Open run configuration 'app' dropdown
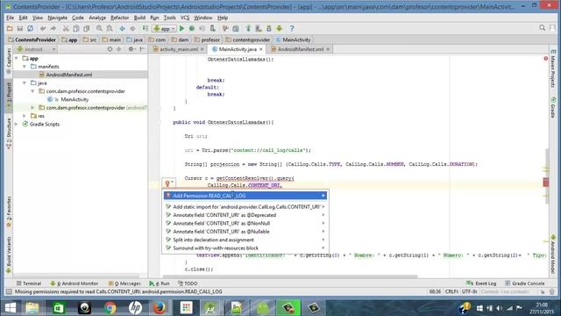Image resolution: width=561 pixels, height=316 pixels. [x=164, y=28]
